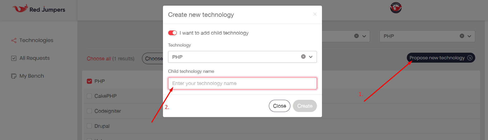
Task: Open the user avatar in the header
Action: click(396, 8)
